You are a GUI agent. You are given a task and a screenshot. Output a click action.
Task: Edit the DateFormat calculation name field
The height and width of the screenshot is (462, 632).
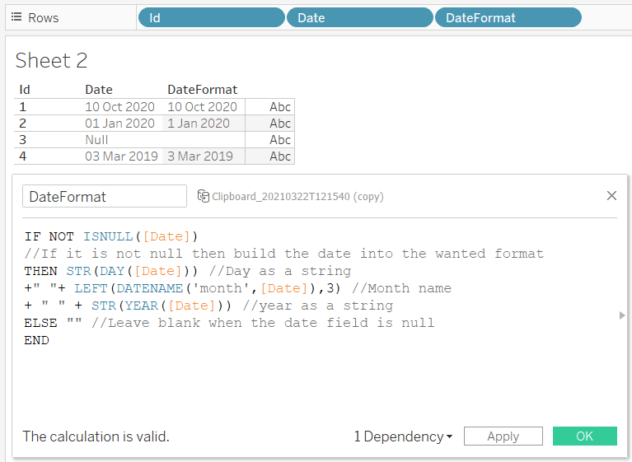105,196
